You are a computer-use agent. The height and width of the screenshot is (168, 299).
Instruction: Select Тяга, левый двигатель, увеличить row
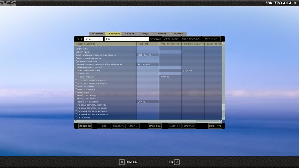coord(105,105)
